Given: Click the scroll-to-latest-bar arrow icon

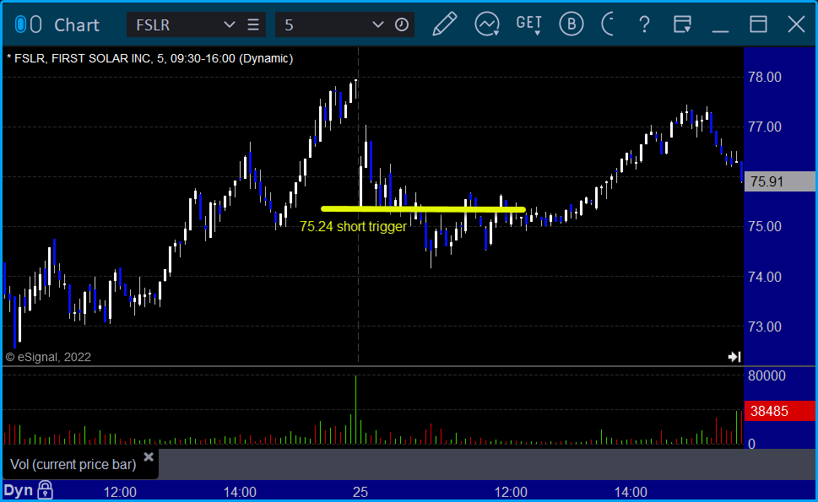Looking at the screenshot, I should (x=734, y=357).
